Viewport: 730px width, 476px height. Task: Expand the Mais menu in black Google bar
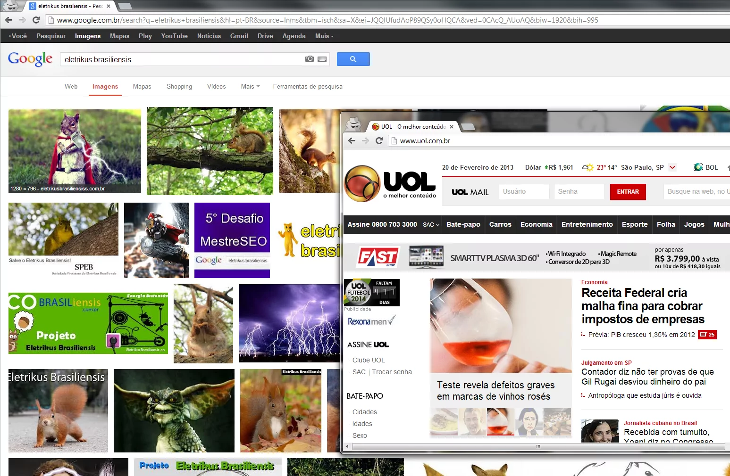[x=324, y=36]
